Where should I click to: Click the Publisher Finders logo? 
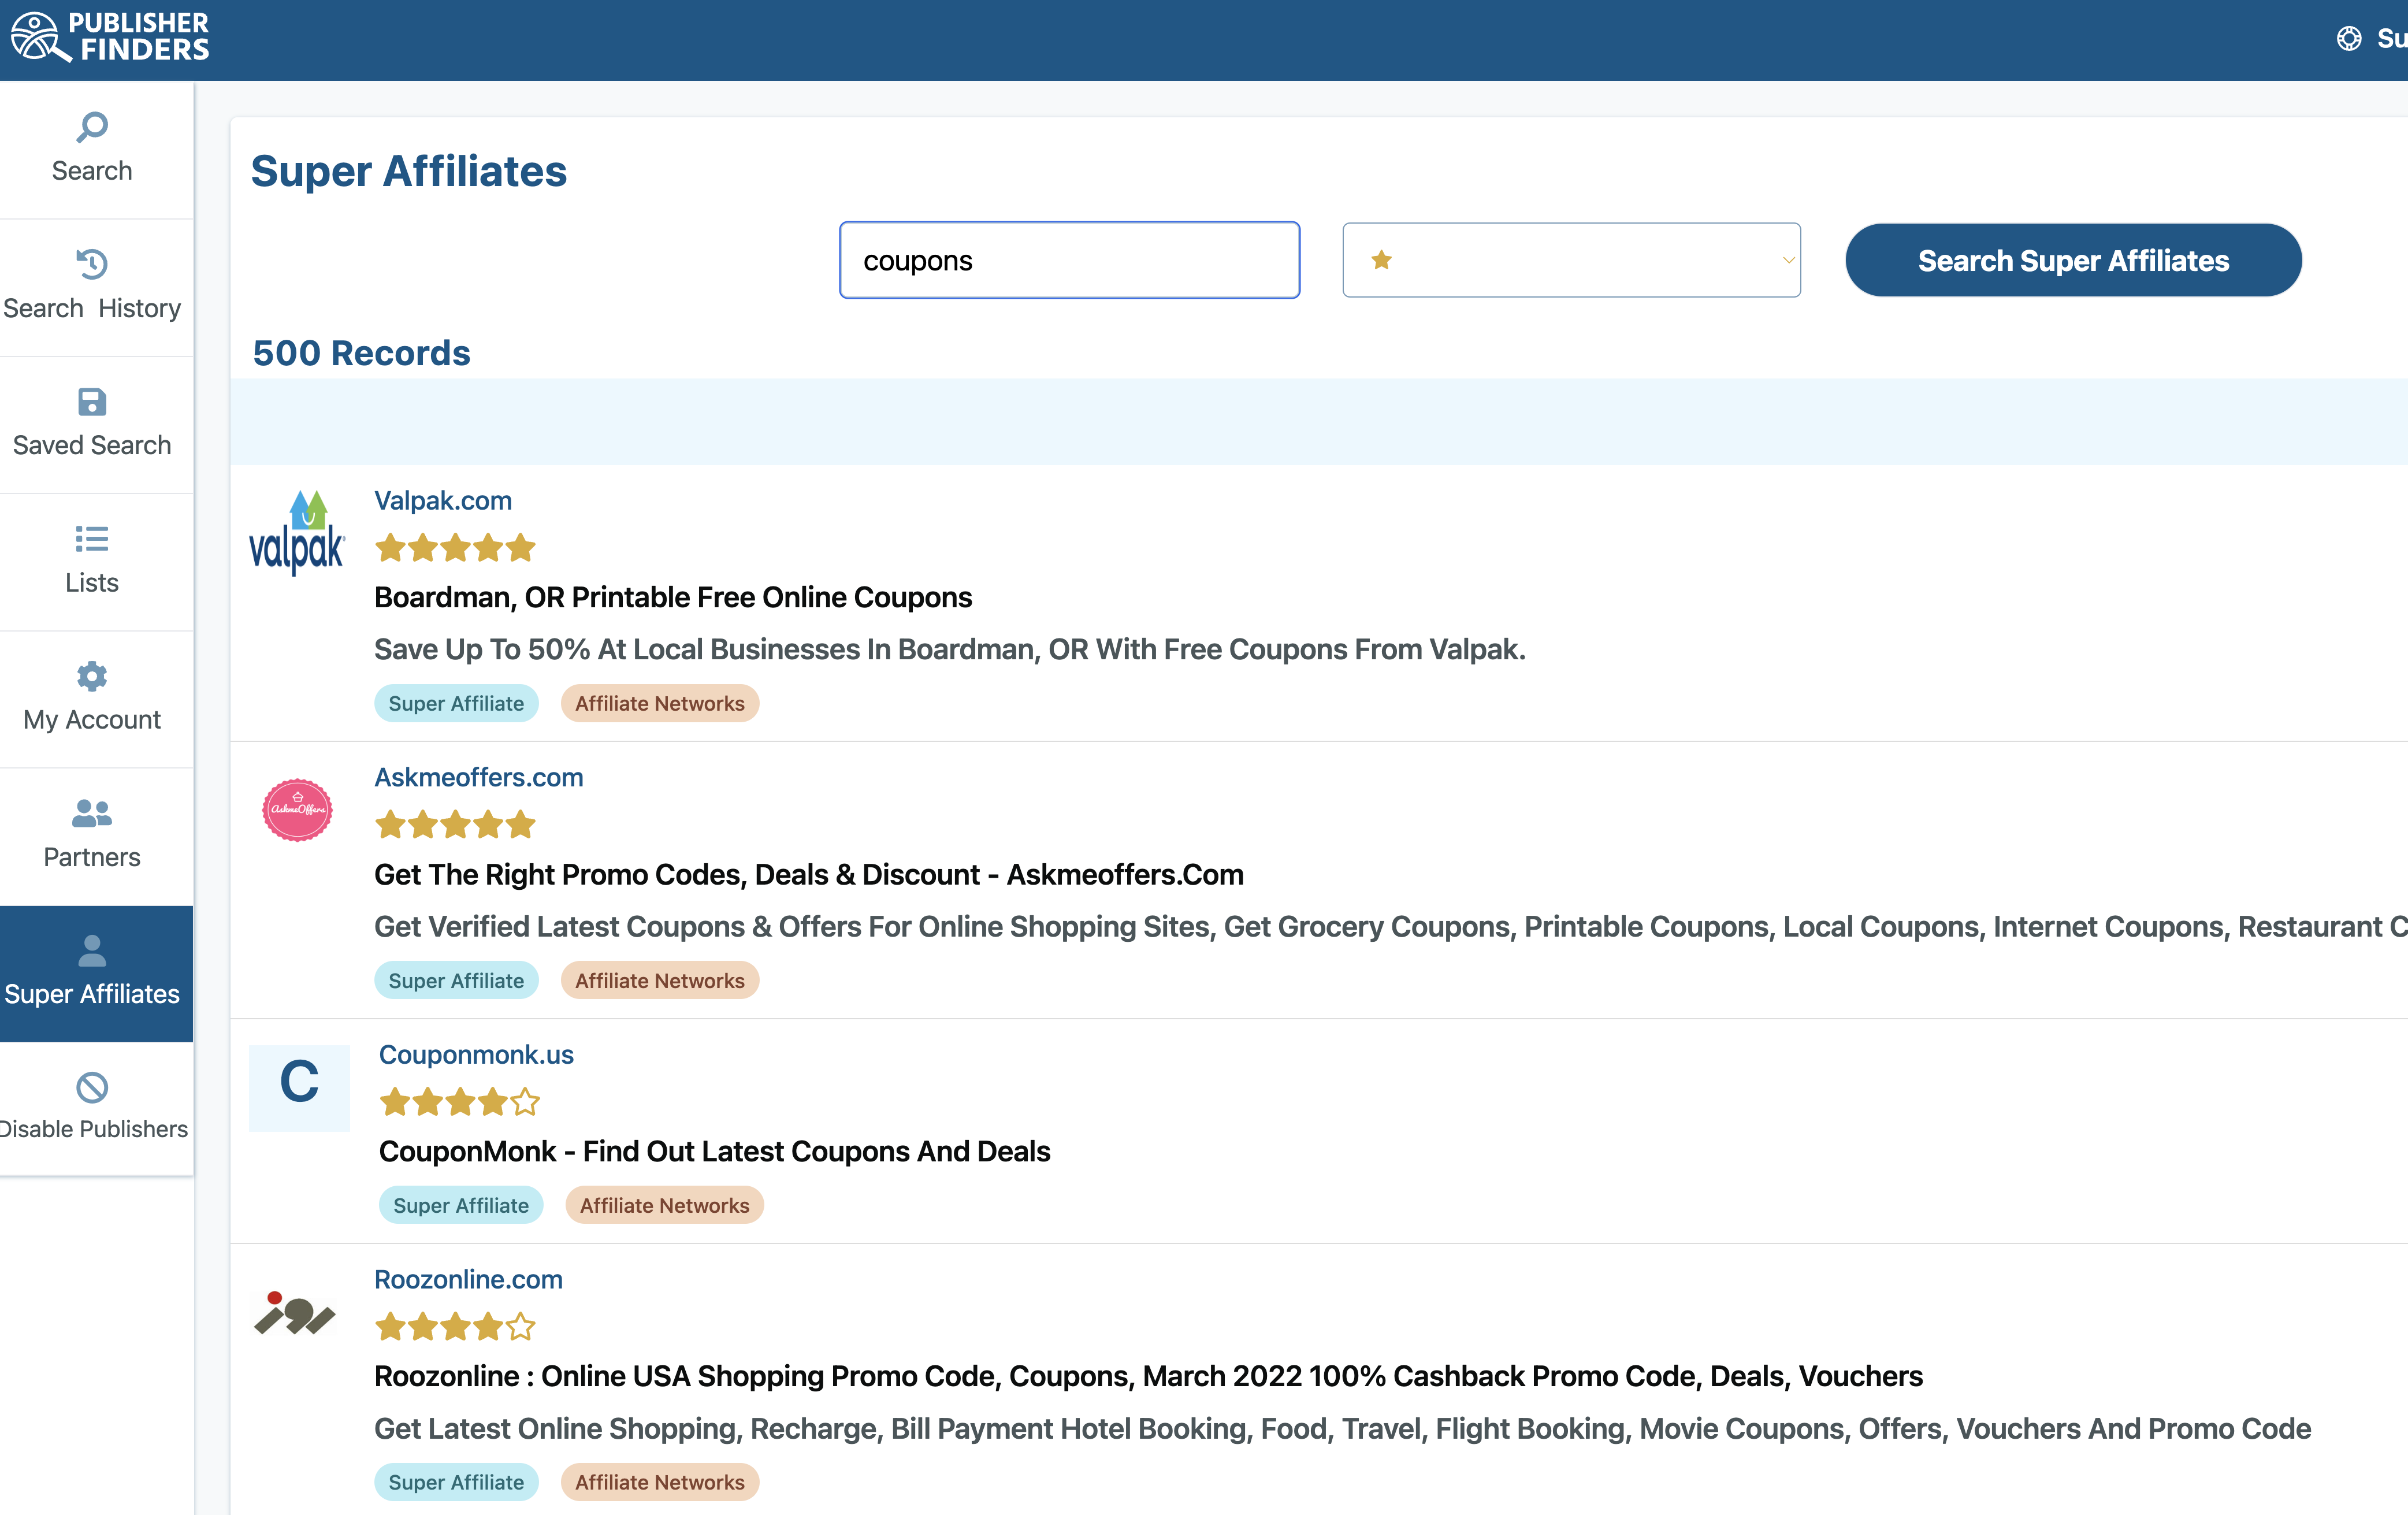pyautogui.click(x=110, y=37)
